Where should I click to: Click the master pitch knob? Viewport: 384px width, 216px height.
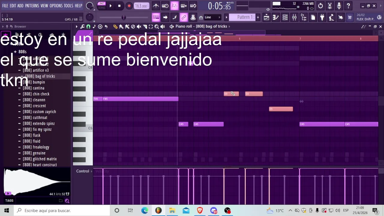tap(89, 17)
